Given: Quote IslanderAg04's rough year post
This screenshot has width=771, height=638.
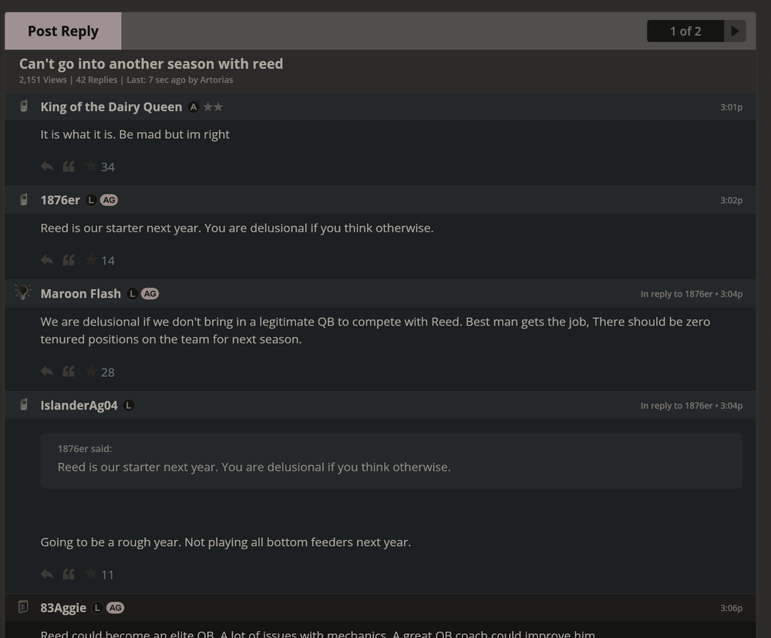Looking at the screenshot, I should 69,574.
